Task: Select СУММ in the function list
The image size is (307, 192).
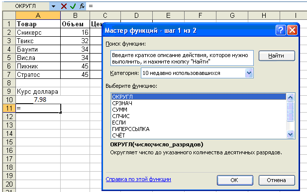Action: point(199,110)
